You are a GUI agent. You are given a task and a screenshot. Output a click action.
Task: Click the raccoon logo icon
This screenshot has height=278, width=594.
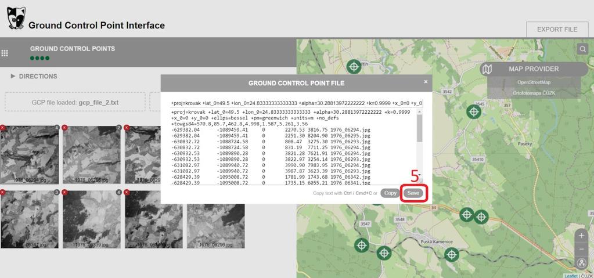[x=16, y=18]
